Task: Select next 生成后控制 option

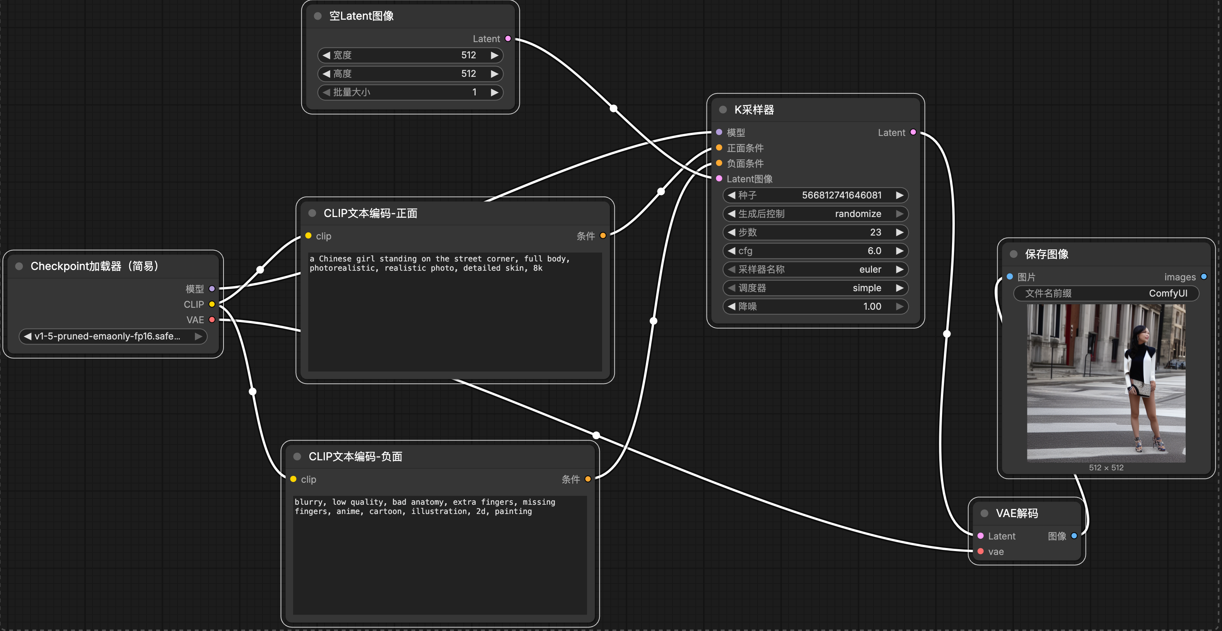Action: tap(899, 214)
